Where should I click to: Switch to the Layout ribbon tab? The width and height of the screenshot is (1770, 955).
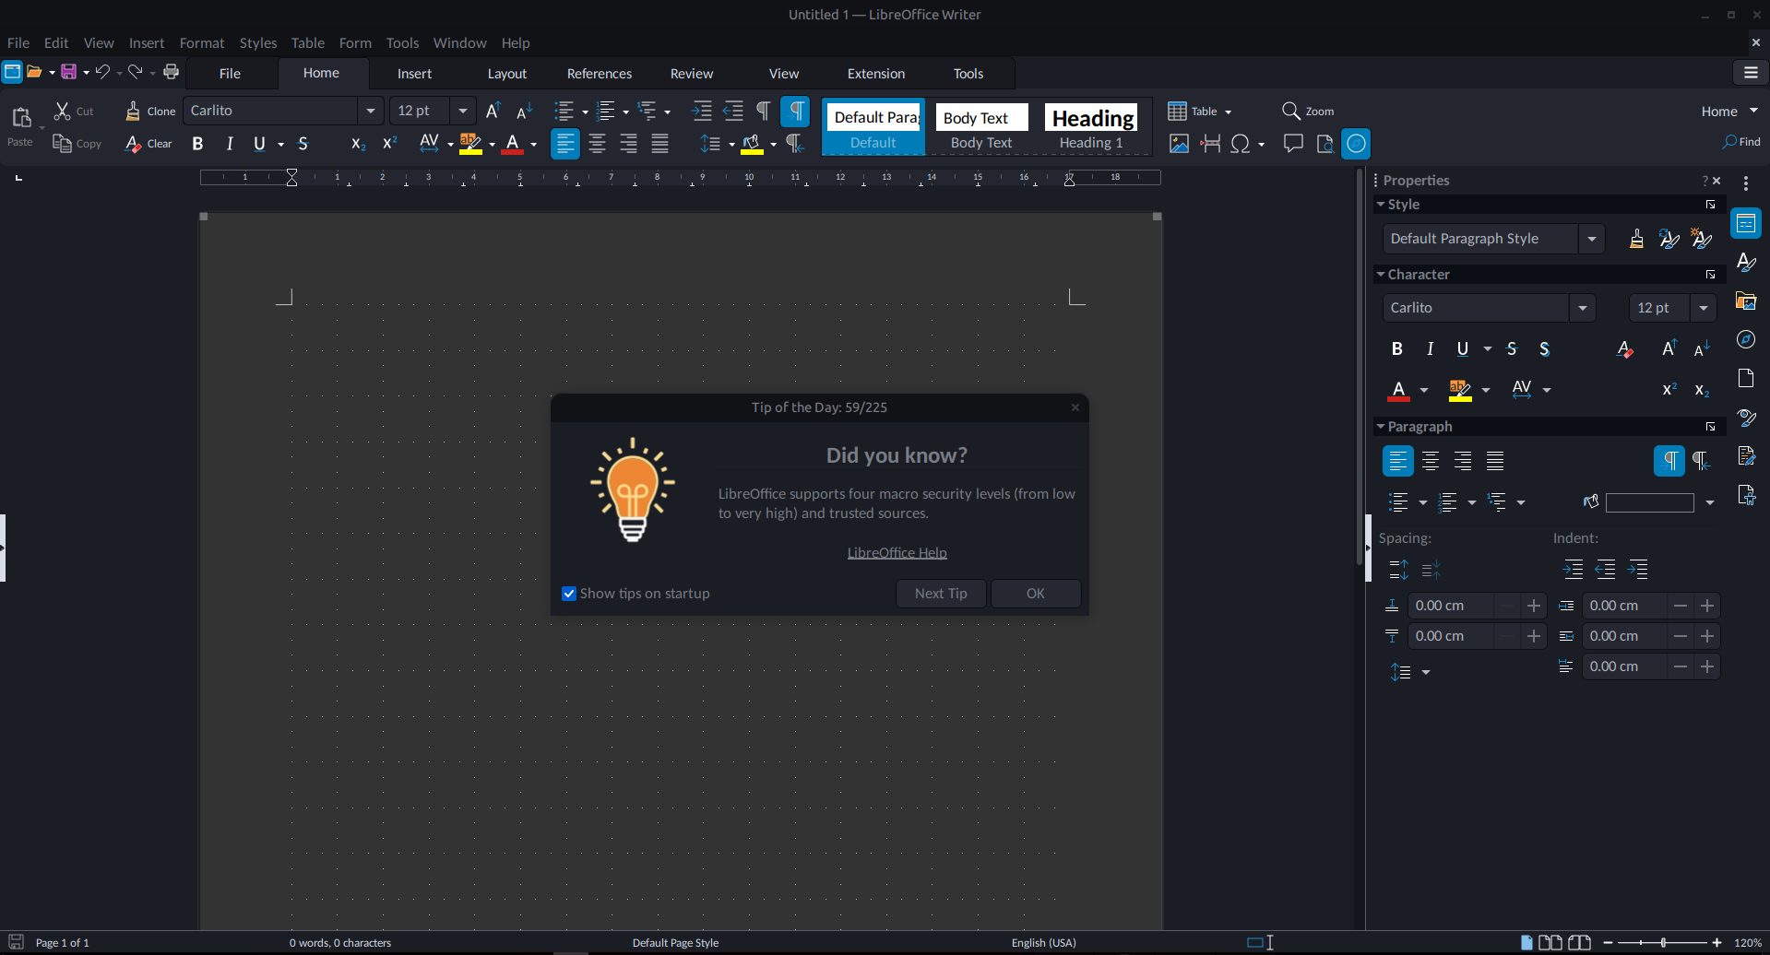tap(506, 74)
